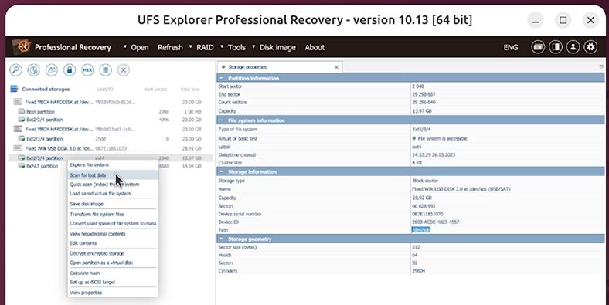
Task: Open the settings gear icon
Action: (x=590, y=47)
